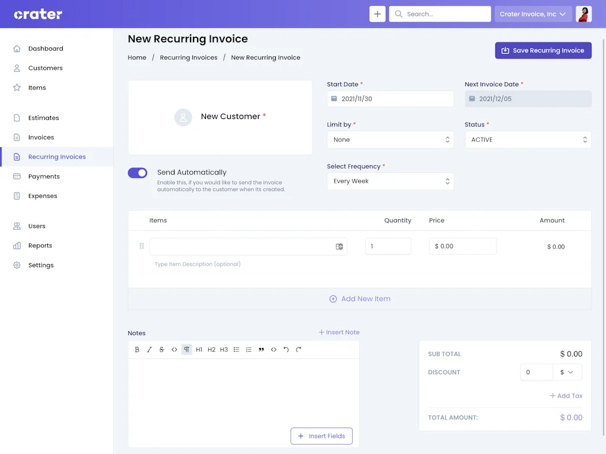Open the Limit by dropdown
The width and height of the screenshot is (606, 454).
(390, 140)
